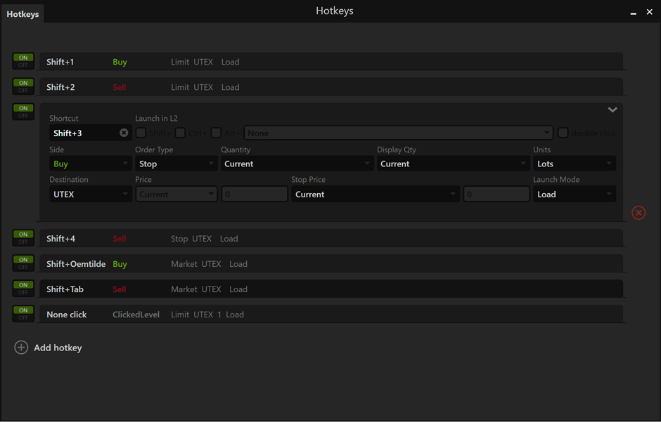
Task: Open the Order Type dropdown
Action: 176,164
